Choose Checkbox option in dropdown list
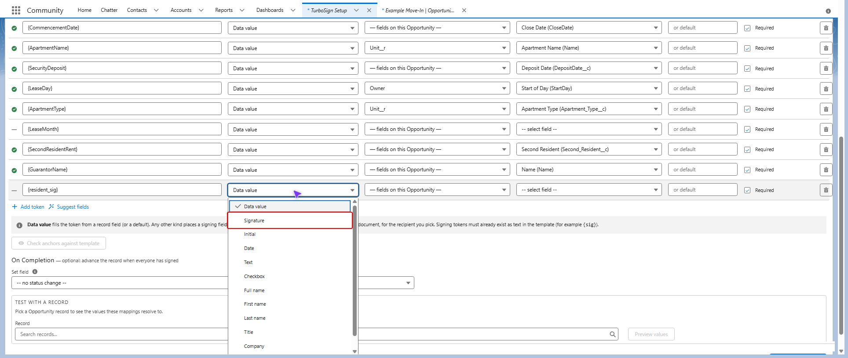The height and width of the screenshot is (358, 848). 290,276
